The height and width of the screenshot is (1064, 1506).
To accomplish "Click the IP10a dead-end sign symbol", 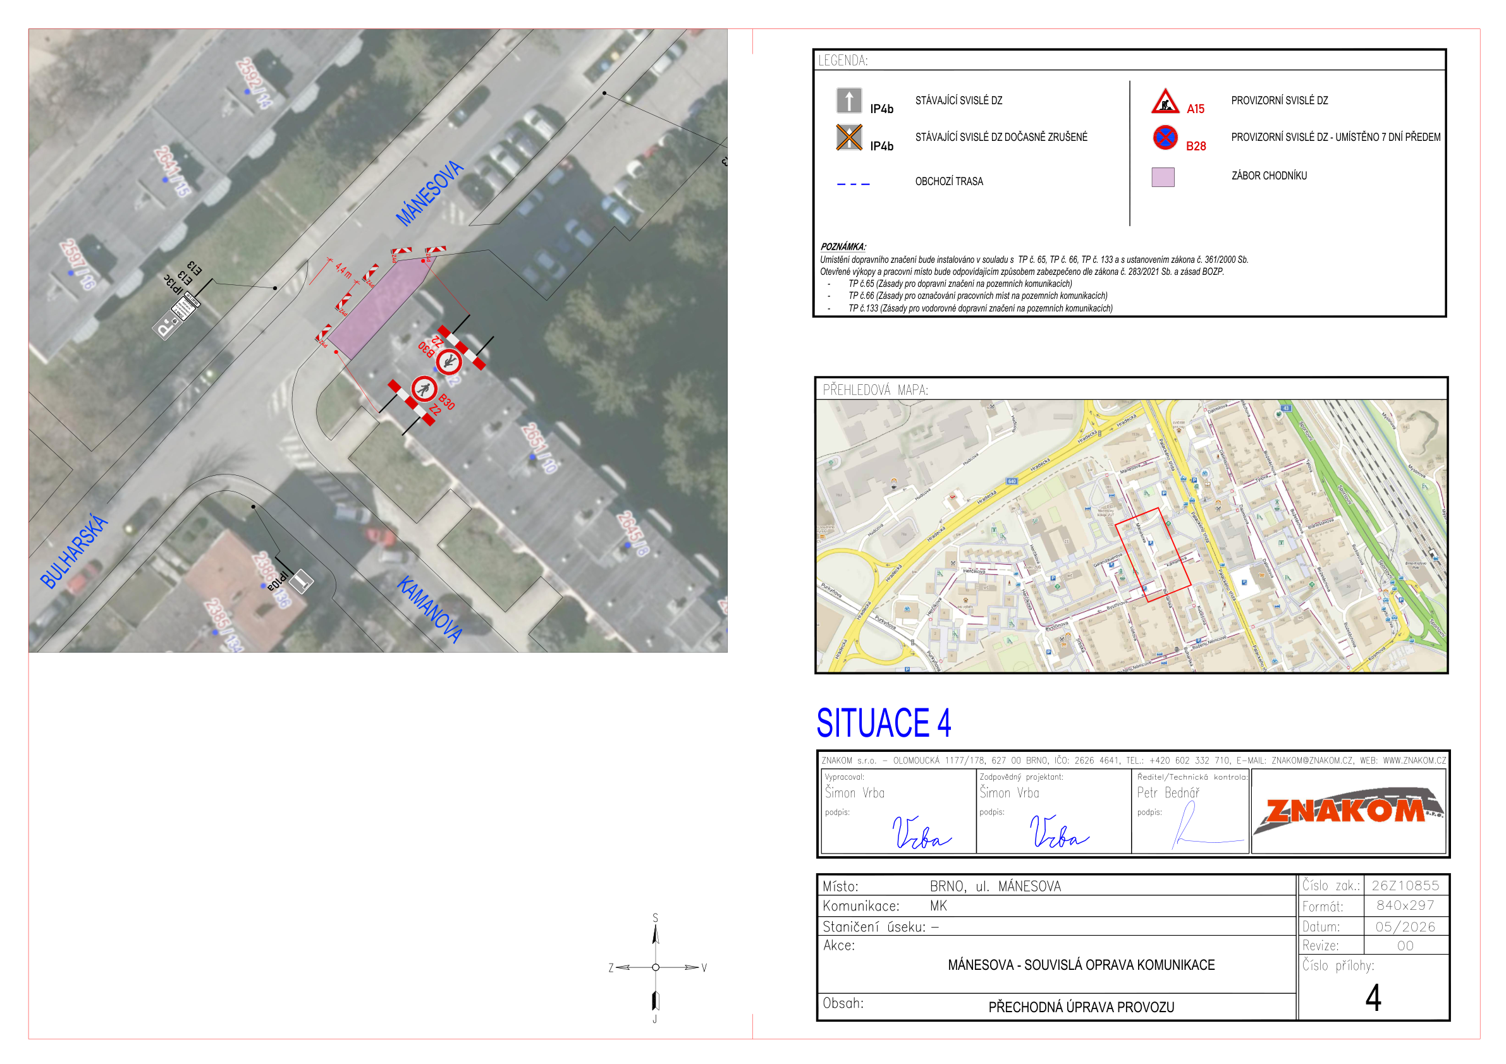I will (x=301, y=581).
